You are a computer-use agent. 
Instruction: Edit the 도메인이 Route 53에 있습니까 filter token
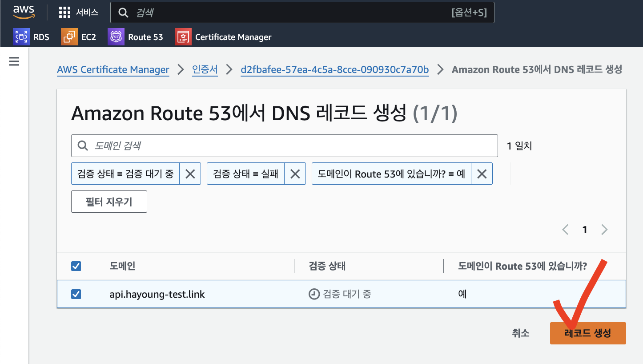pos(391,174)
